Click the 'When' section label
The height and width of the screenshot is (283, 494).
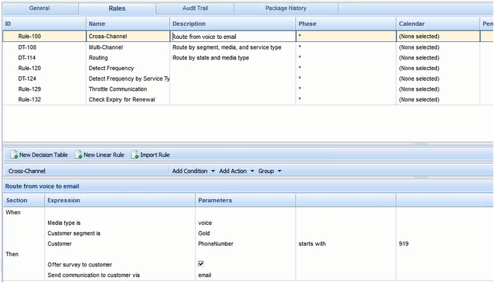click(13, 213)
